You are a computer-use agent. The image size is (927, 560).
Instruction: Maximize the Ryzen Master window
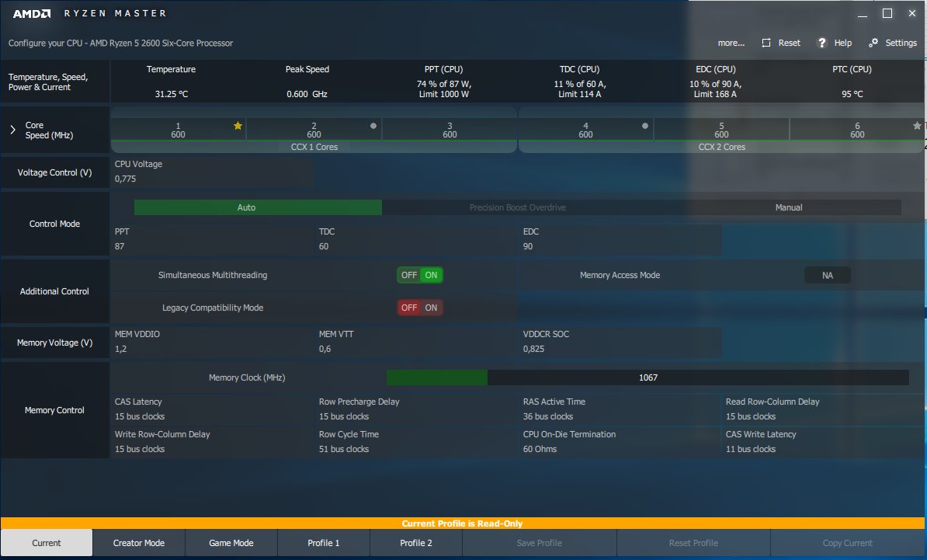coord(887,13)
